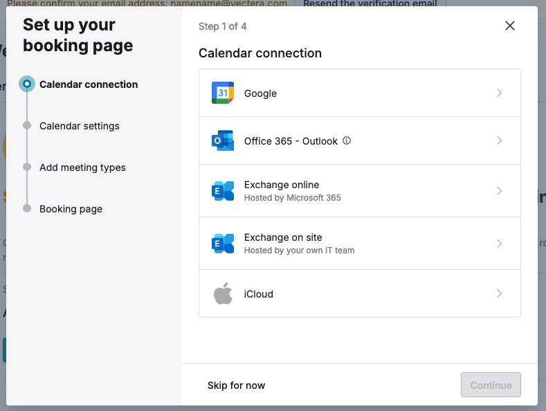The height and width of the screenshot is (411, 546).
Task: Click Skip for now
Action: pos(236,385)
